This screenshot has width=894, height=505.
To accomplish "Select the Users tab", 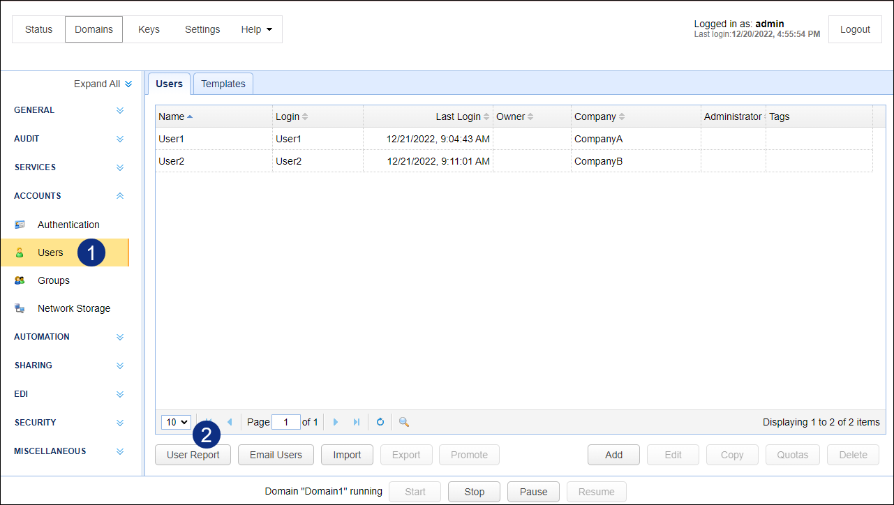I will pyautogui.click(x=169, y=84).
